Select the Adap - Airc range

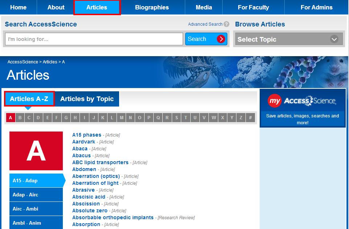(x=36, y=195)
